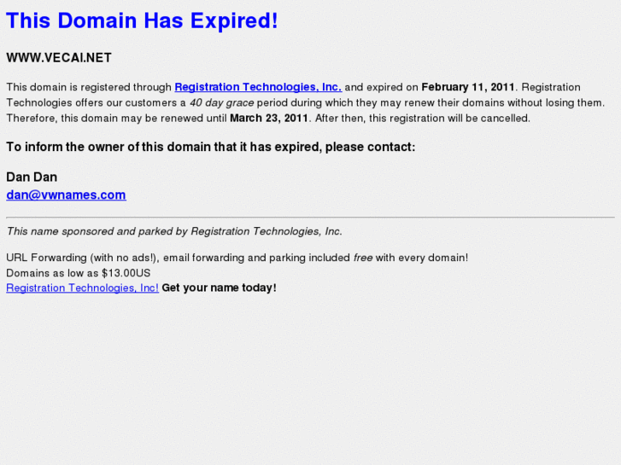The height and width of the screenshot is (465, 621).
Task: Click the italic word 'free'
Action: click(363, 257)
